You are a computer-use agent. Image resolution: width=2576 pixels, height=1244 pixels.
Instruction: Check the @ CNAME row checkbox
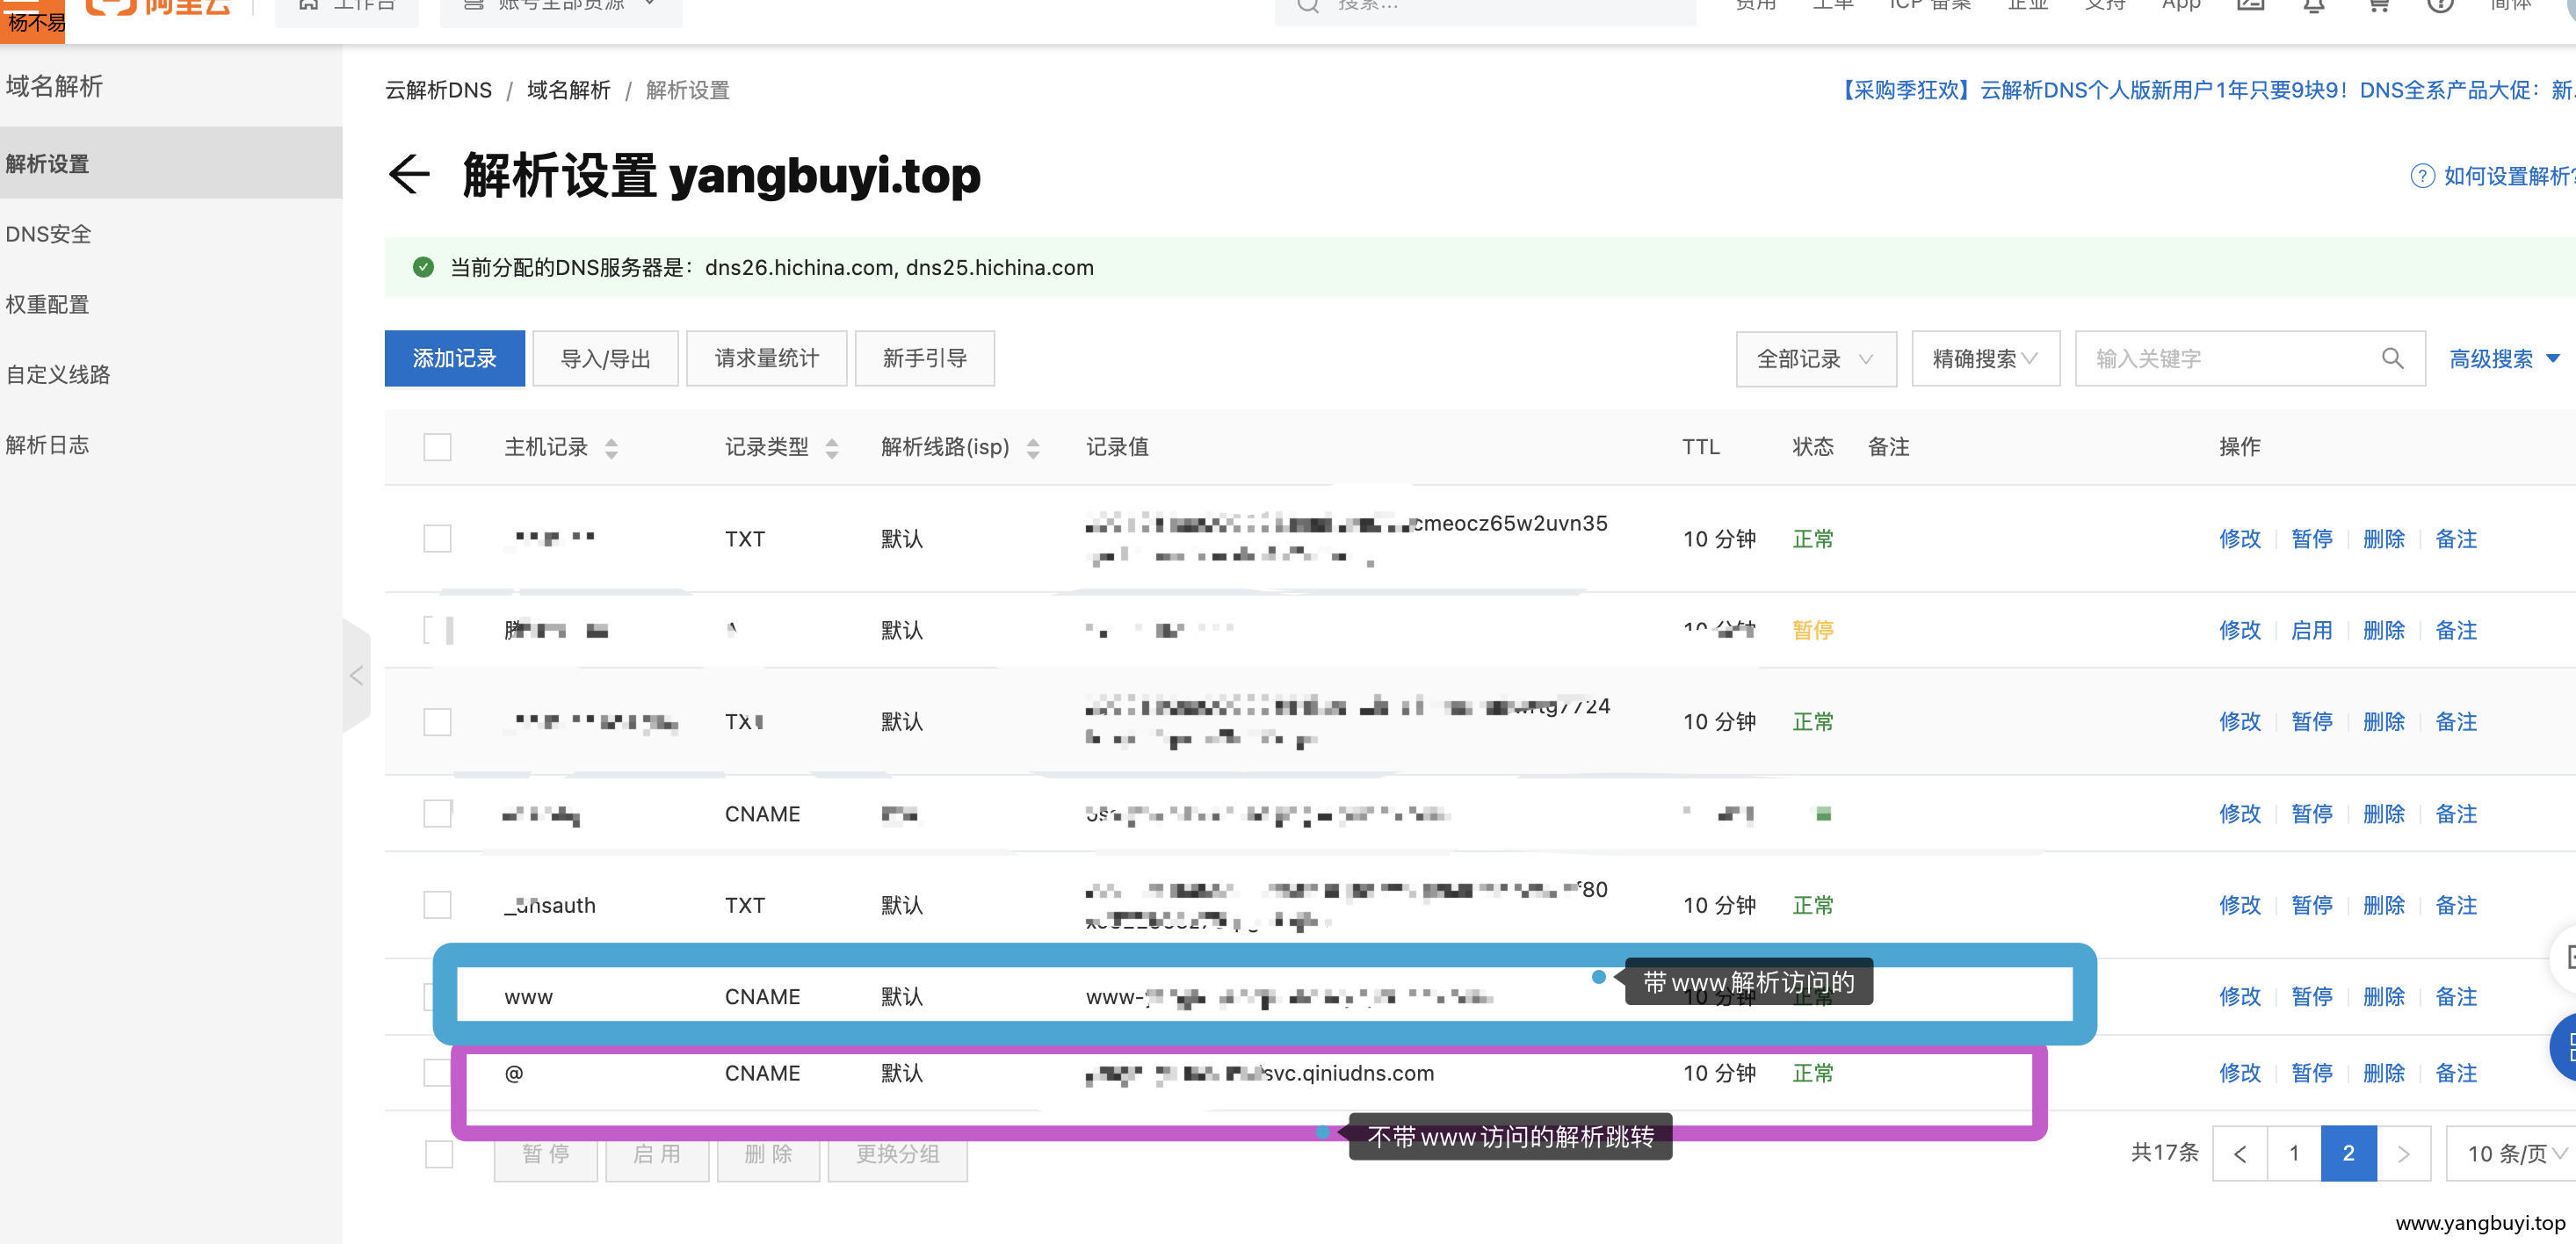point(437,1072)
